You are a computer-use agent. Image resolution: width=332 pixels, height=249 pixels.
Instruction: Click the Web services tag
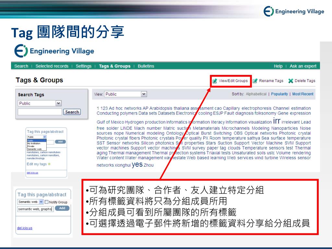pos(240,158)
